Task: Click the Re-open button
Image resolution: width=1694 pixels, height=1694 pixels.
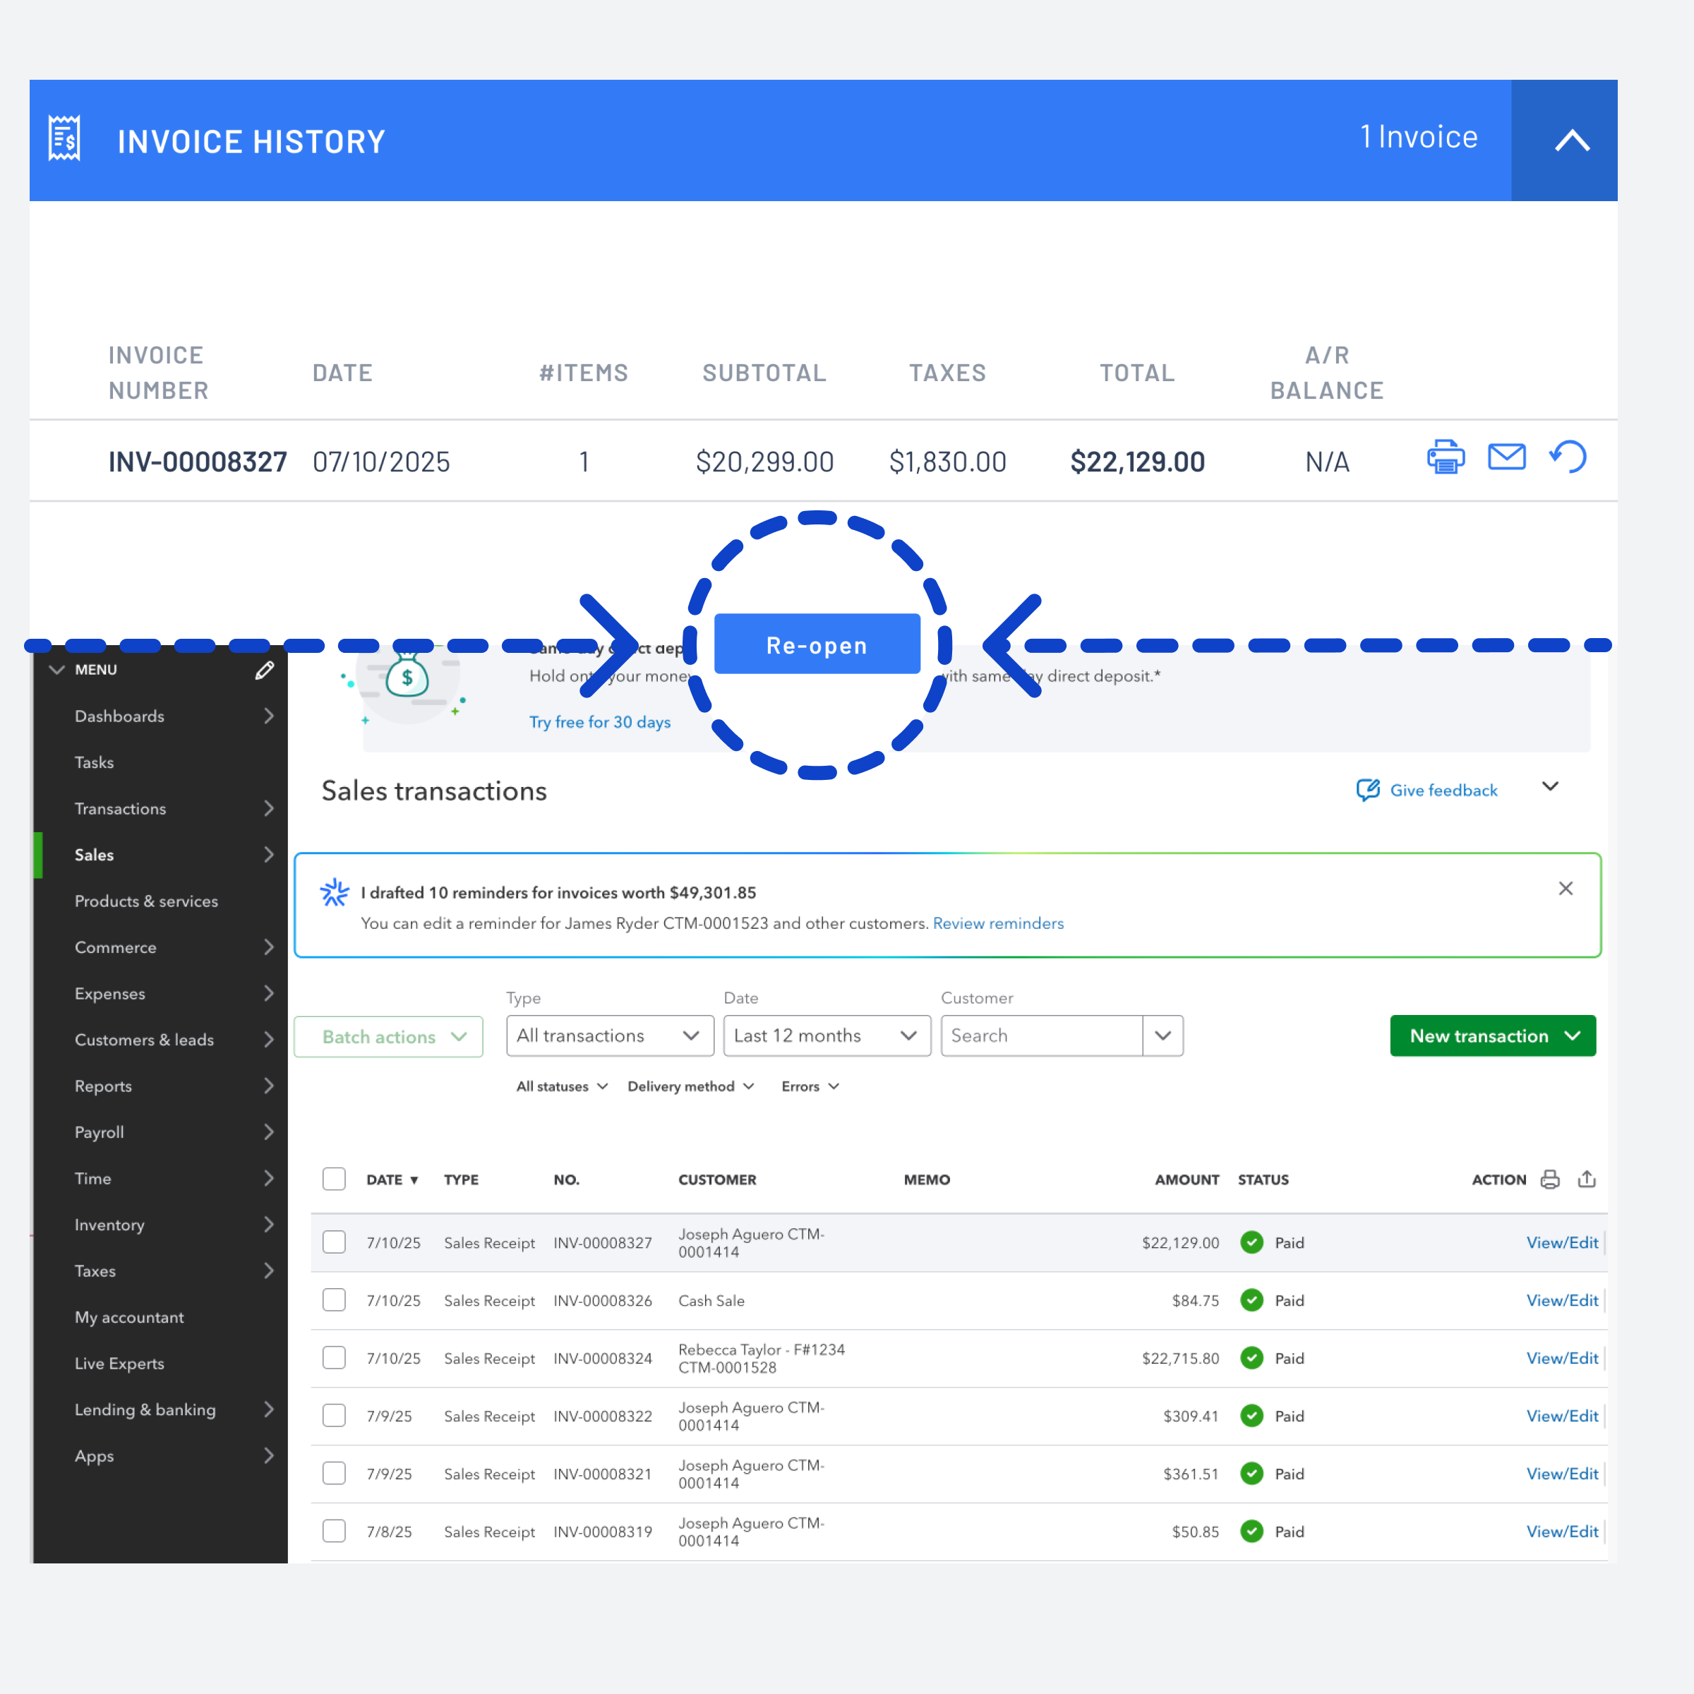Action: coord(817,644)
